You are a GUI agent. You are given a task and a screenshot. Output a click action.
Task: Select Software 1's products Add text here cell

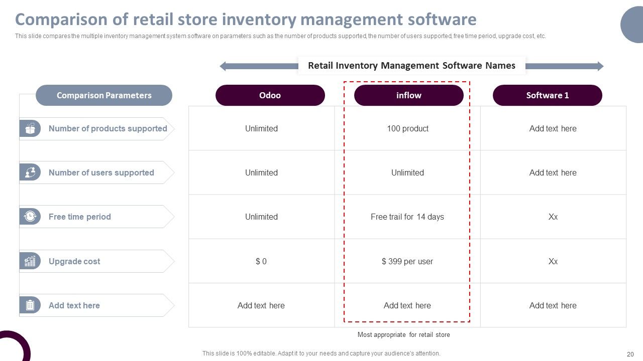(553, 128)
